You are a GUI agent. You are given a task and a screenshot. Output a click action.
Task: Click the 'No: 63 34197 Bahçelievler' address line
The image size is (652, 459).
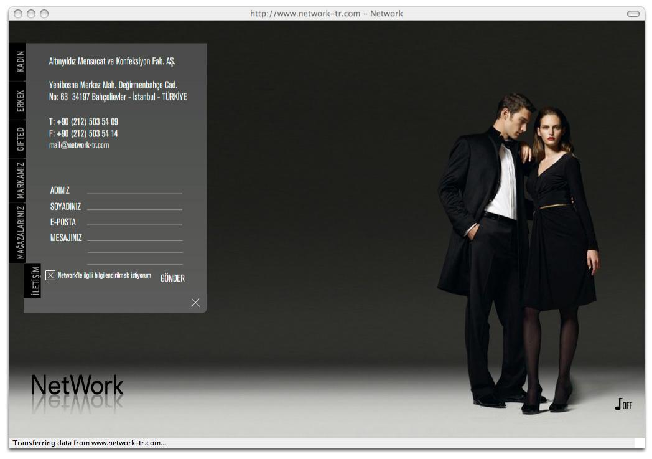118,97
